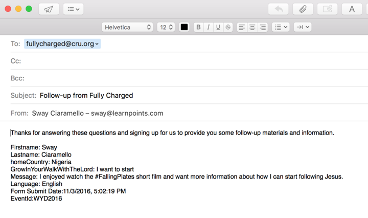Image resolution: width=368 pixels, height=218 pixels.
Task: Click the fullycharged@cru.org recipient token
Action: [61, 44]
